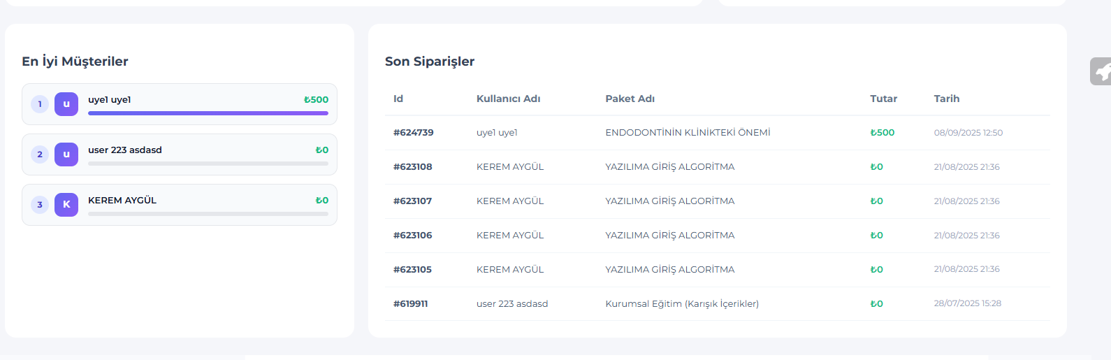Image resolution: width=1111 pixels, height=360 pixels.
Task: Select order #619911 row
Action: (410, 304)
